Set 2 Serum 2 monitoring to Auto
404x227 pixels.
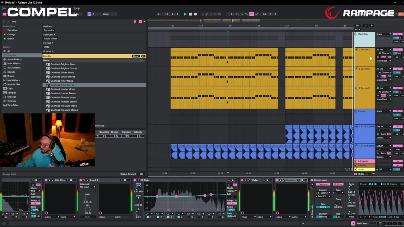pyautogui.click(x=383, y=57)
